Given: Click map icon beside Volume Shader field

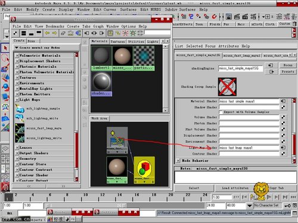Looking at the screenshot, I should coord(283,117).
